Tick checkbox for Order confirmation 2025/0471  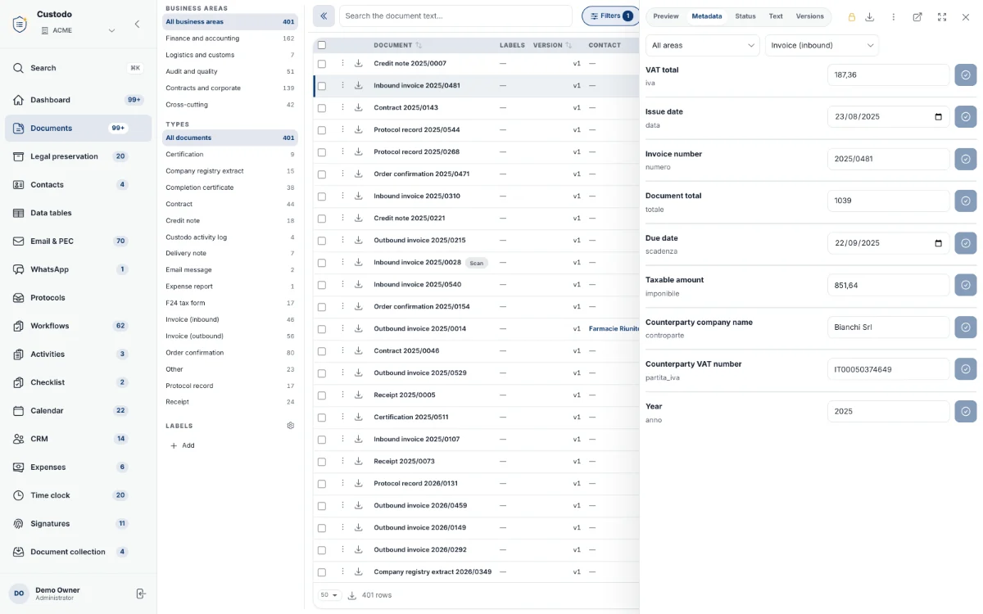322,174
